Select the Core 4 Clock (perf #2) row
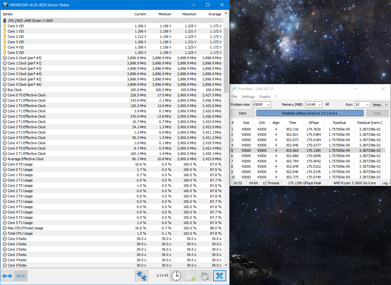 tap(112, 79)
